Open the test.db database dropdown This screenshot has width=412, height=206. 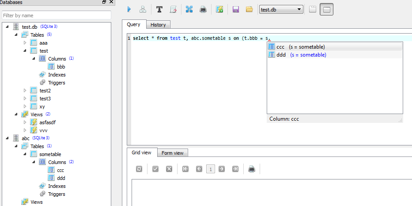pyautogui.click(x=281, y=9)
